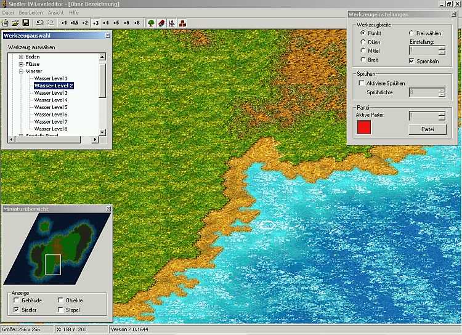Collapse the Wasser tree node
The height and width of the screenshot is (335, 462).
point(21,71)
